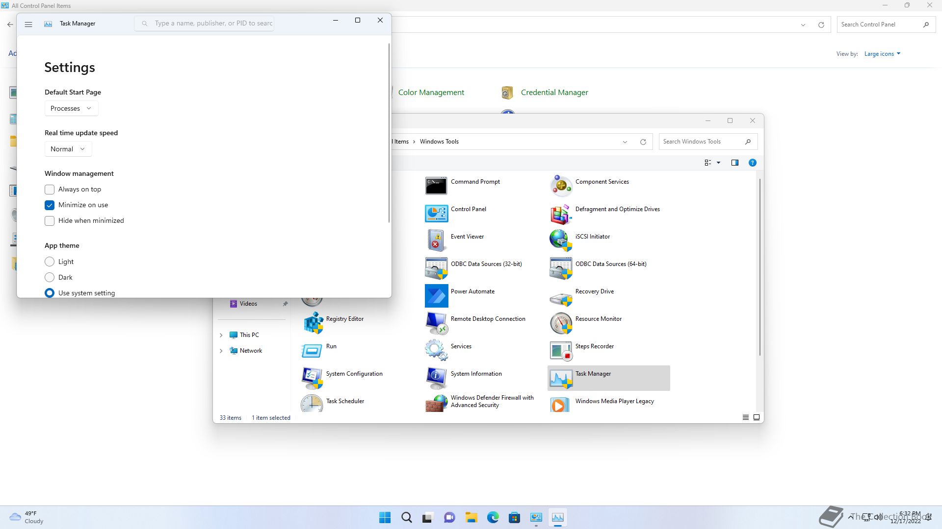Toggle preview pane in Windows Tools toolbar
The width and height of the screenshot is (942, 529).
tap(734, 163)
